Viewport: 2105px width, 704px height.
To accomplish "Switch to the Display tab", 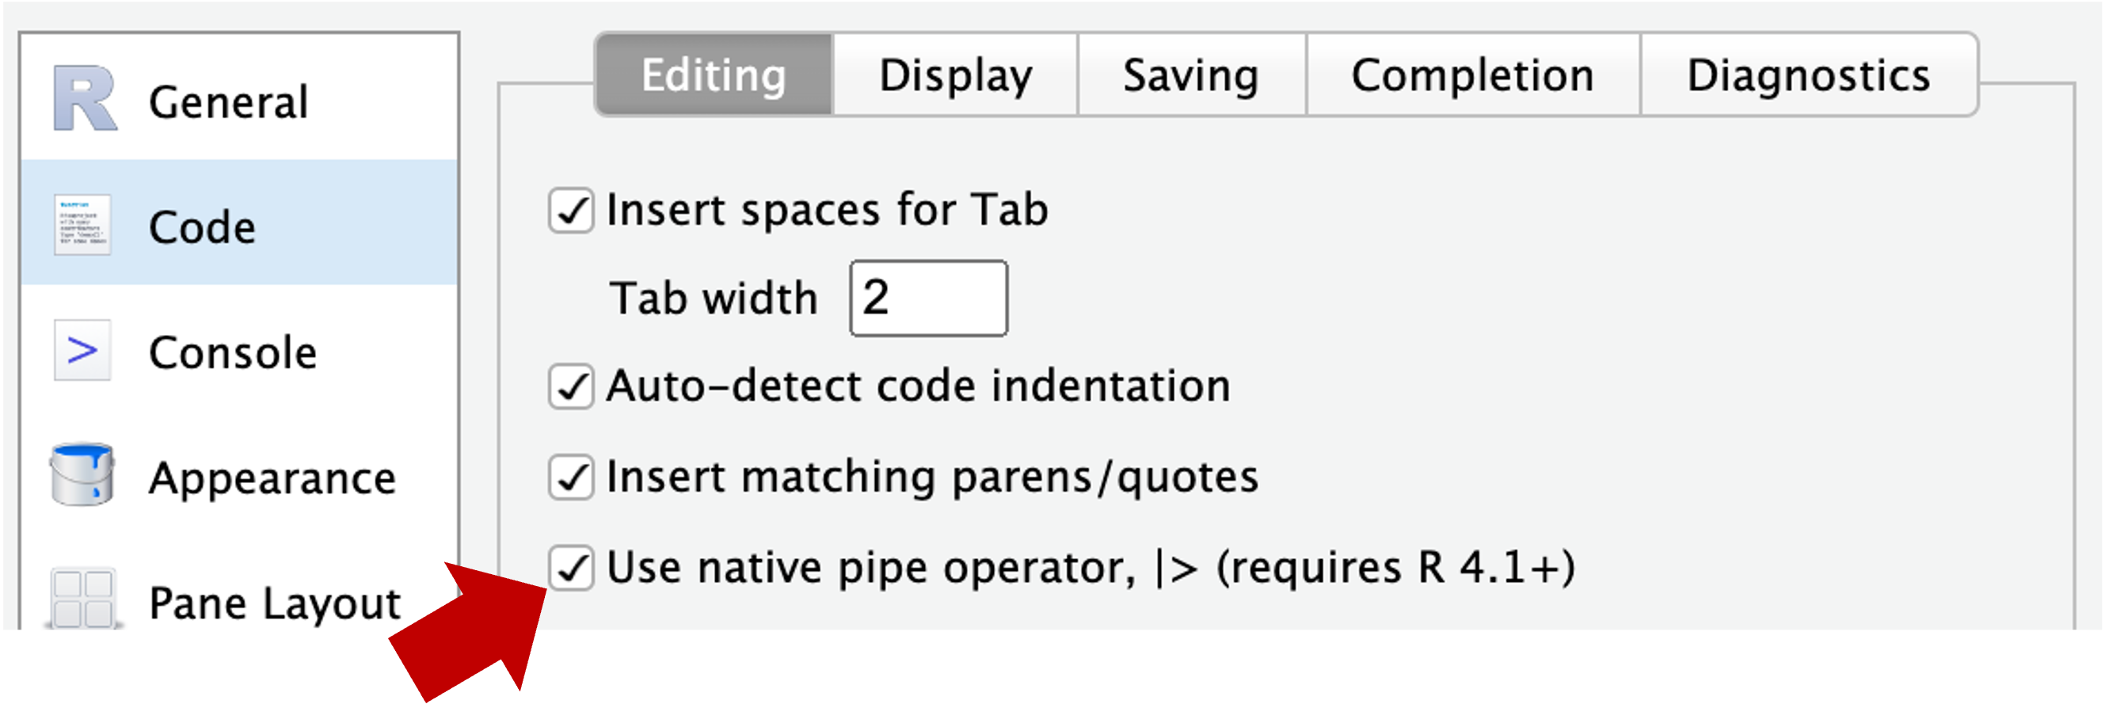I will [955, 75].
